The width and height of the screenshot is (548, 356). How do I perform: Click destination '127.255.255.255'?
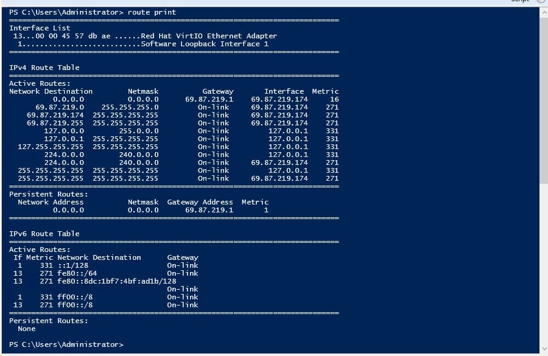coord(51,147)
